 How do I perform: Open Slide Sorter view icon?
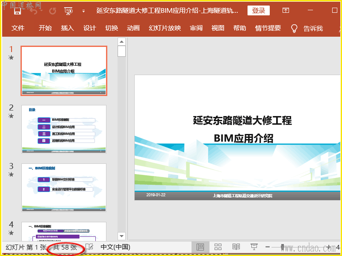[x=218, y=247]
